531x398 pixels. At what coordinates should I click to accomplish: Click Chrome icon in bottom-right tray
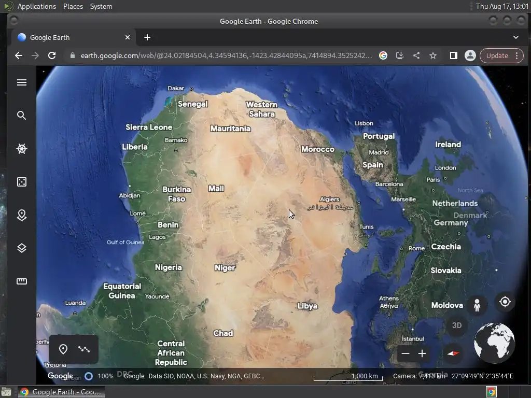coord(491,392)
